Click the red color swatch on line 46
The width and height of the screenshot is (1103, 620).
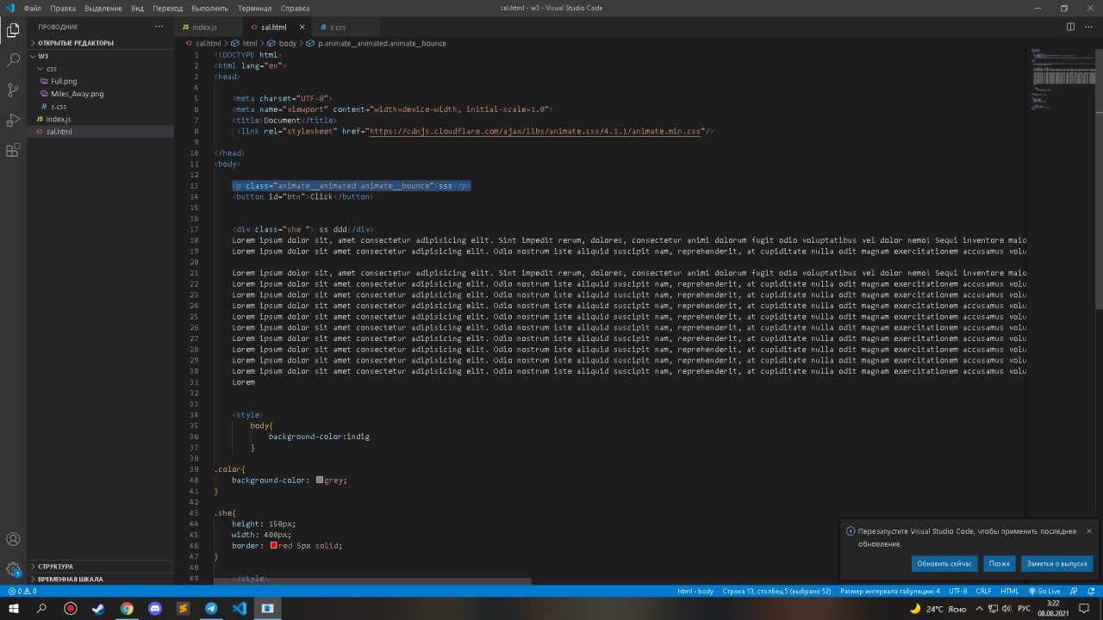(273, 545)
